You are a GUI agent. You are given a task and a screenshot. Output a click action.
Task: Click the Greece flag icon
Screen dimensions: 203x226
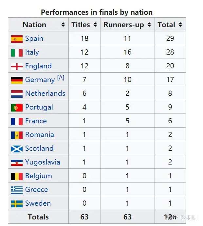pos(17,190)
